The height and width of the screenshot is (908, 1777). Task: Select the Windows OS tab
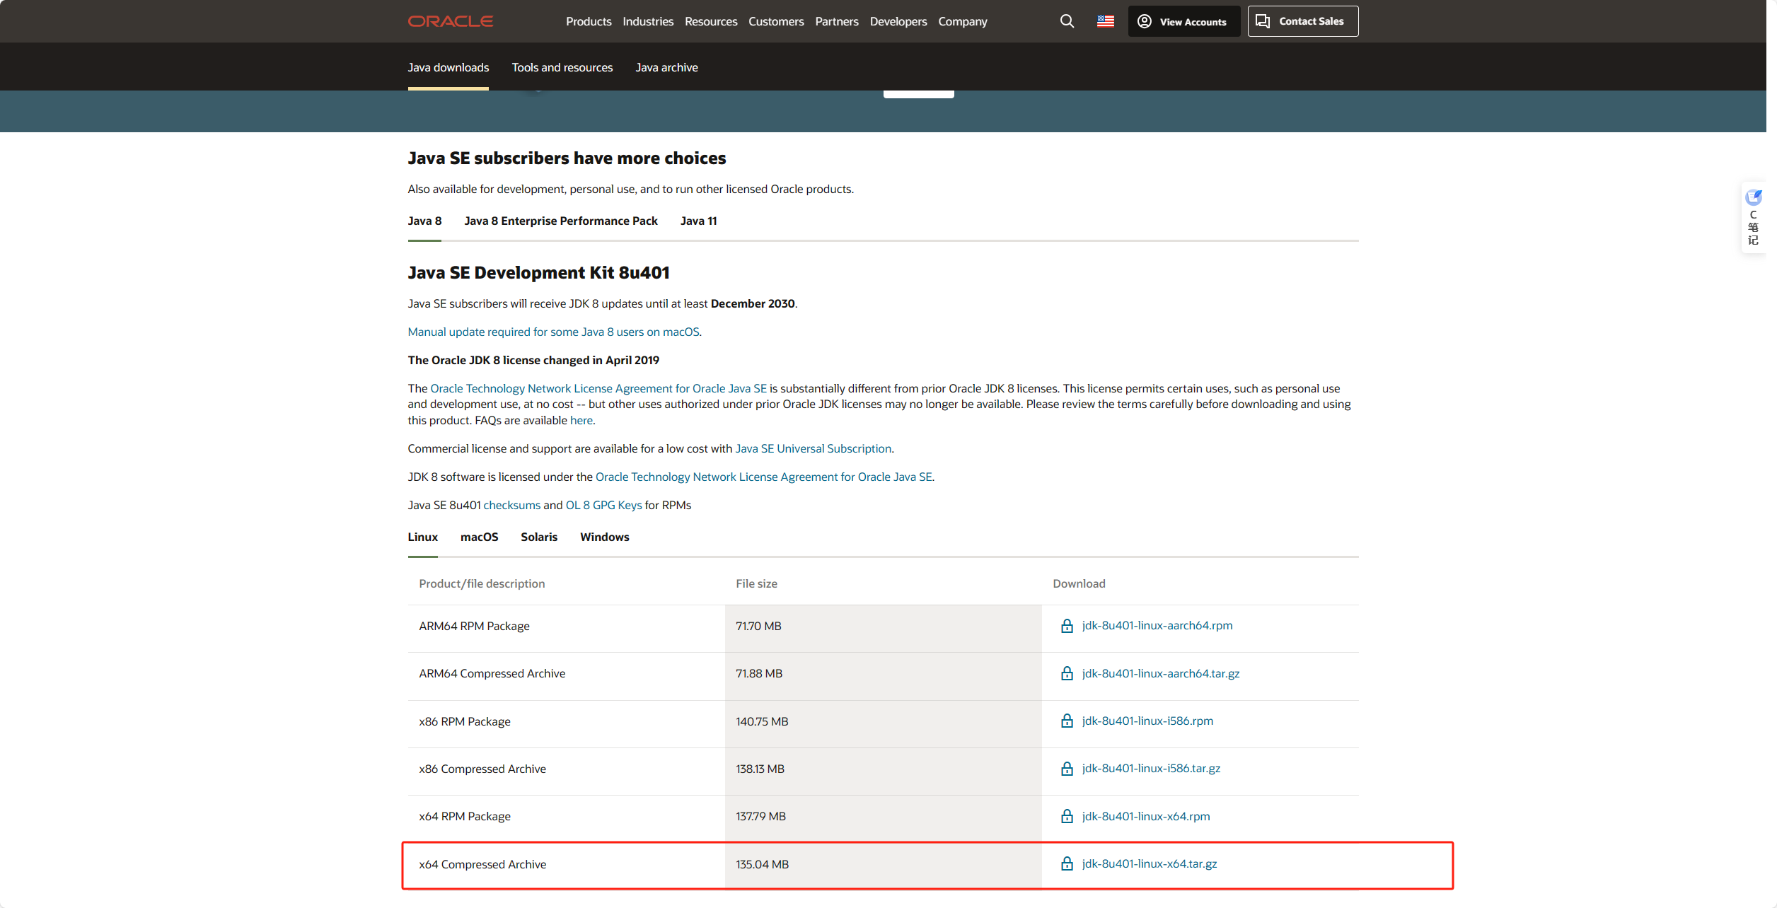pyautogui.click(x=604, y=537)
